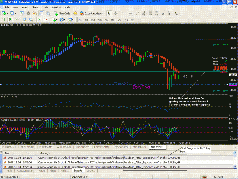Open the Window menu
Screen dimensions: 238x179
pyautogui.click(x=56, y=8)
